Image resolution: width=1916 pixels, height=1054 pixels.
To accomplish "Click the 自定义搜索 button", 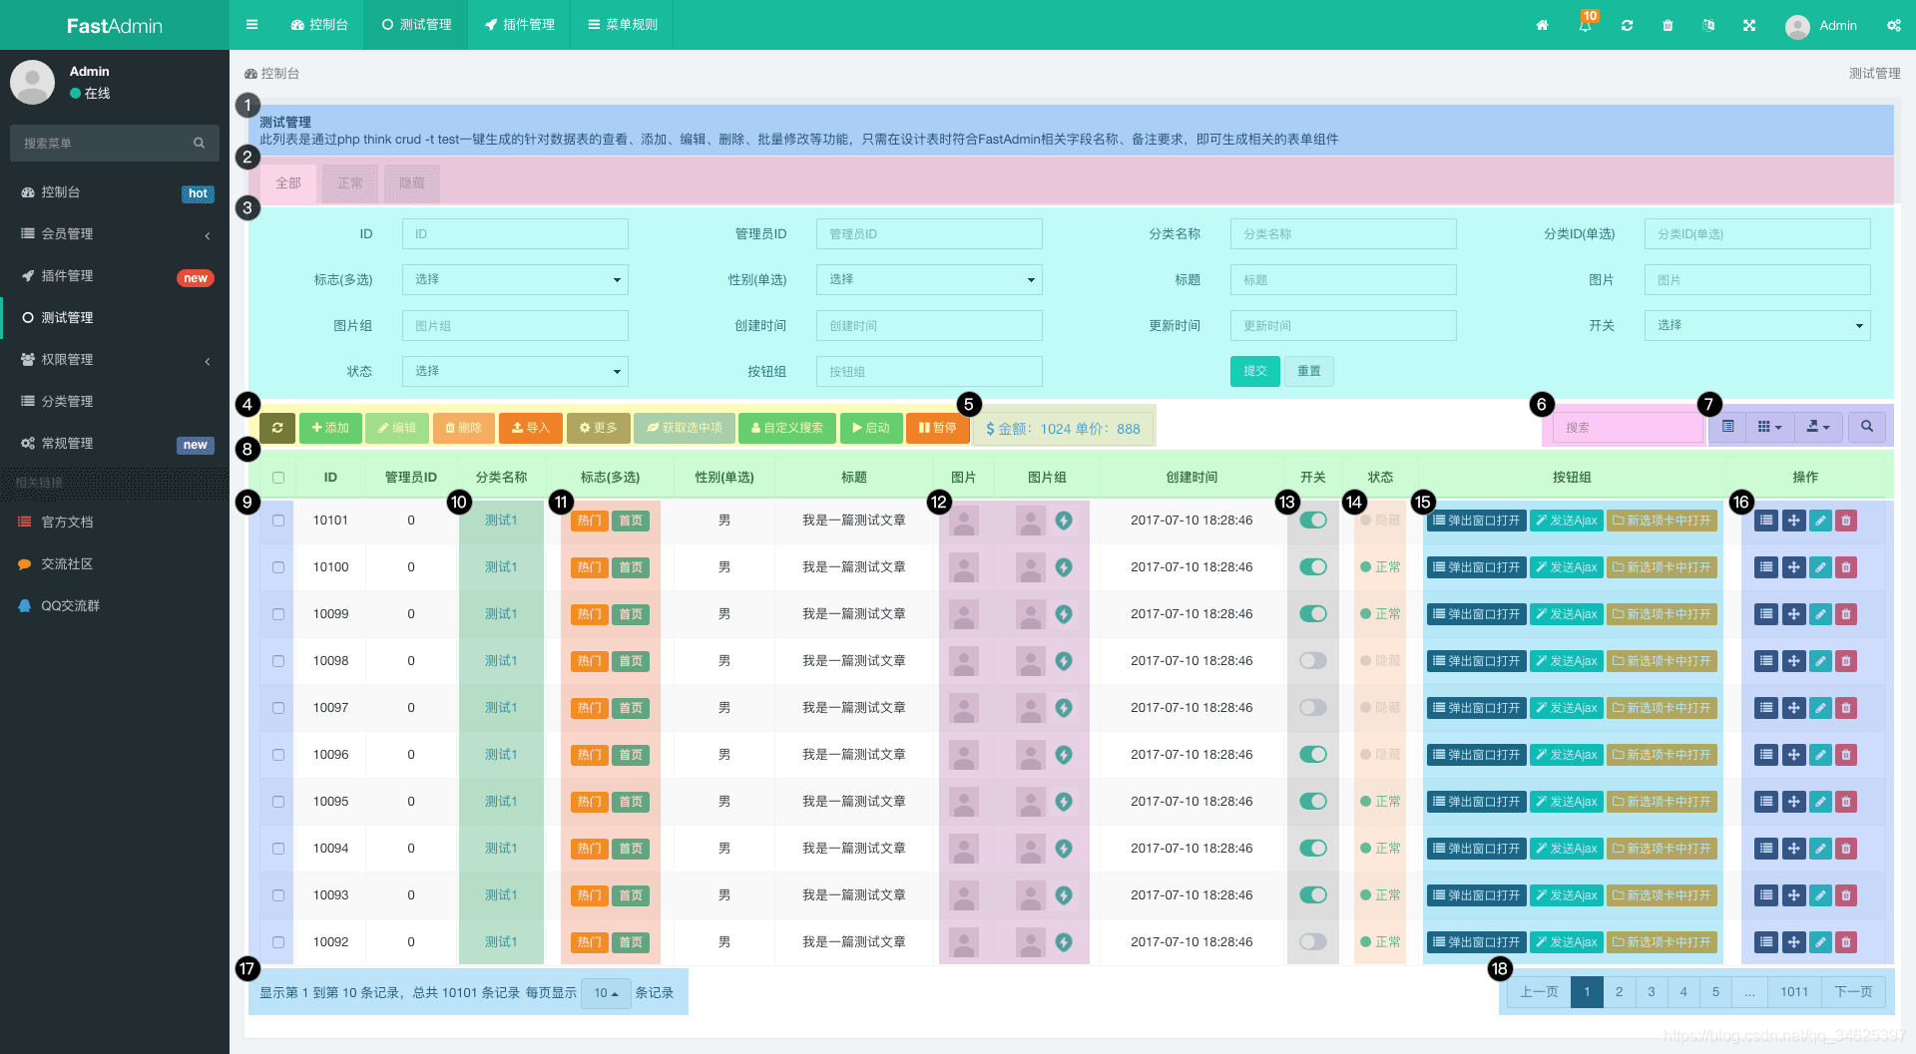I will tap(787, 428).
